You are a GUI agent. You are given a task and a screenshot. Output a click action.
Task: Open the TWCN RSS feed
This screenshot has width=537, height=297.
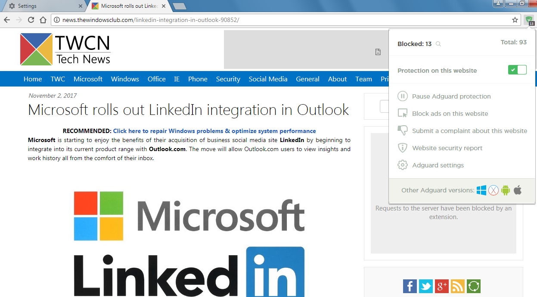458,286
